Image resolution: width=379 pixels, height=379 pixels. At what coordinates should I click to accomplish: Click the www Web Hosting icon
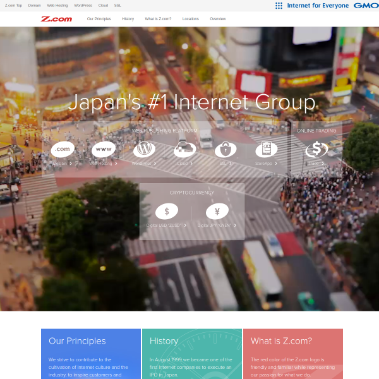pos(104,149)
